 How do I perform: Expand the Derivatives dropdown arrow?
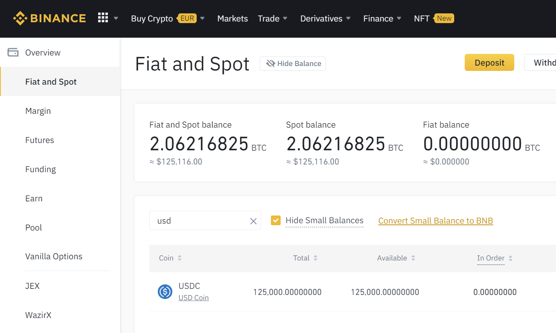click(348, 18)
